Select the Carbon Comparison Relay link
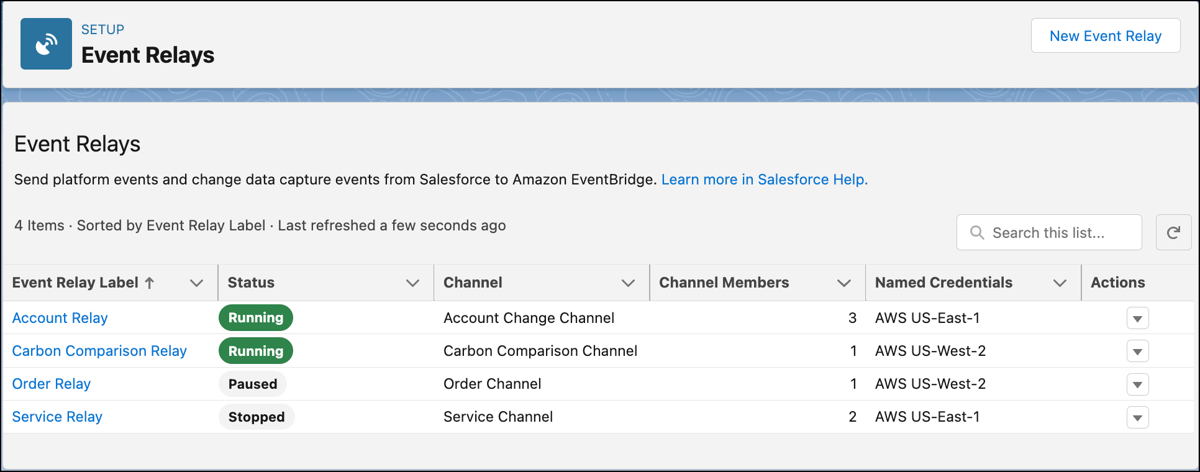1200x472 pixels. (x=99, y=351)
